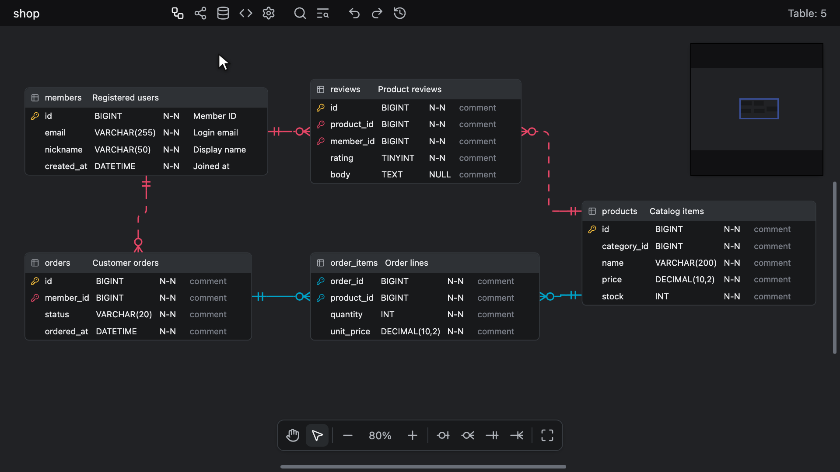
Task: Open the share icon in top toolbar
Action: point(200,13)
